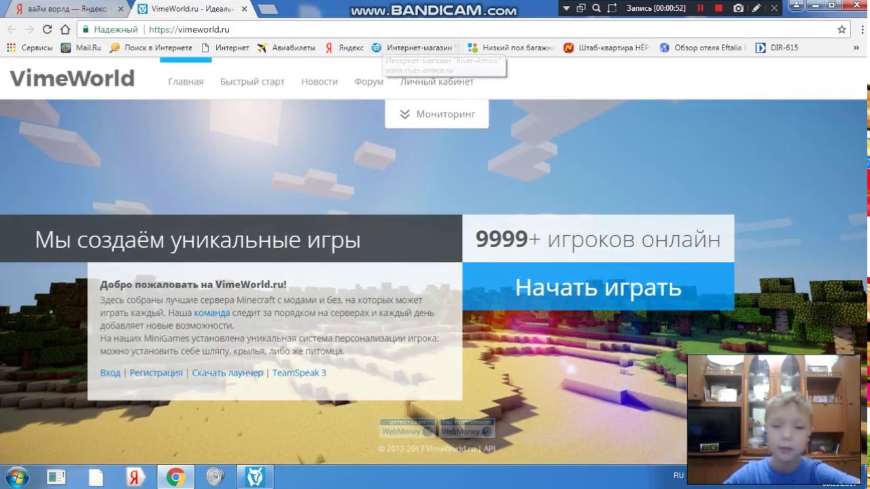The height and width of the screenshot is (489, 870).
Task: Open the Сервисы apps bookmark
Action: pyautogui.click(x=30, y=48)
